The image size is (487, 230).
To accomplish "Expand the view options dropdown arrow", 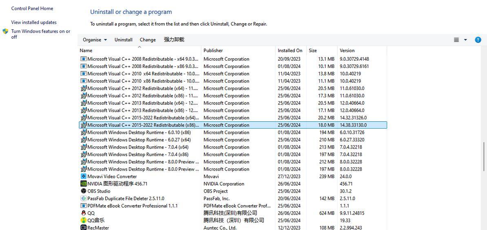I will click(x=465, y=39).
